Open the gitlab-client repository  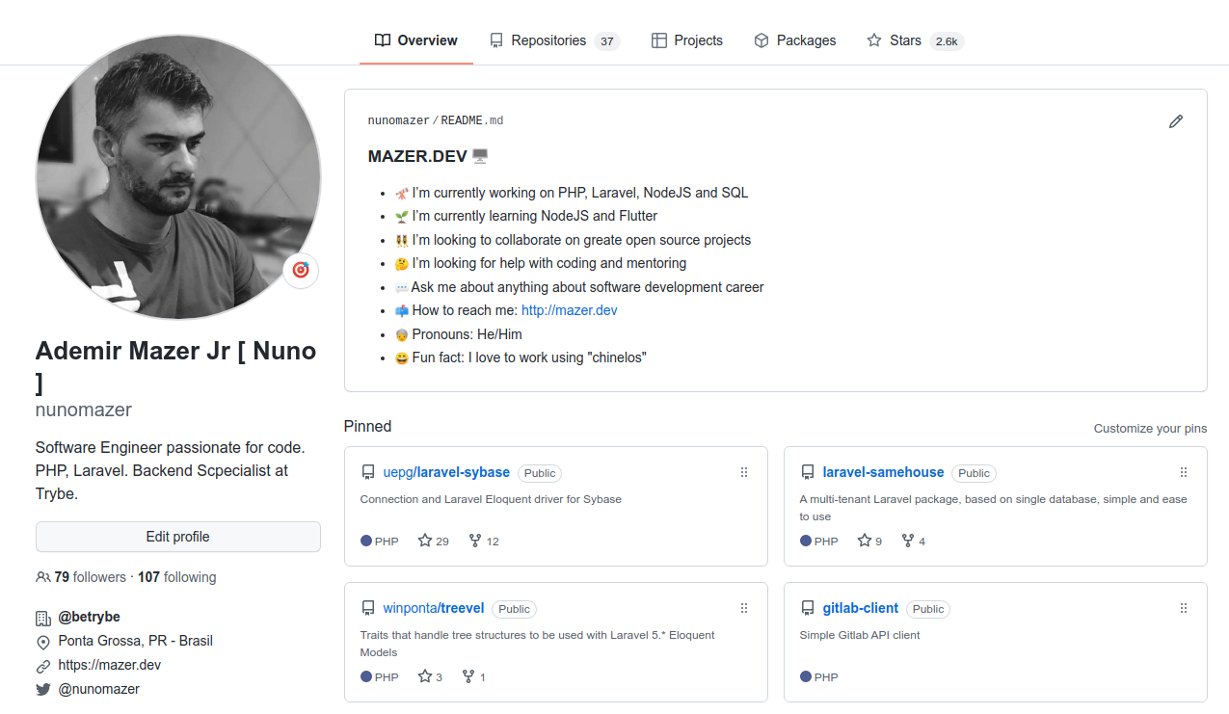861,608
